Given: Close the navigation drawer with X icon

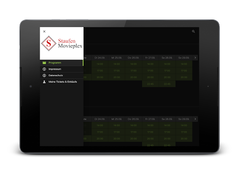Looking at the screenshot, I should coord(44,32).
